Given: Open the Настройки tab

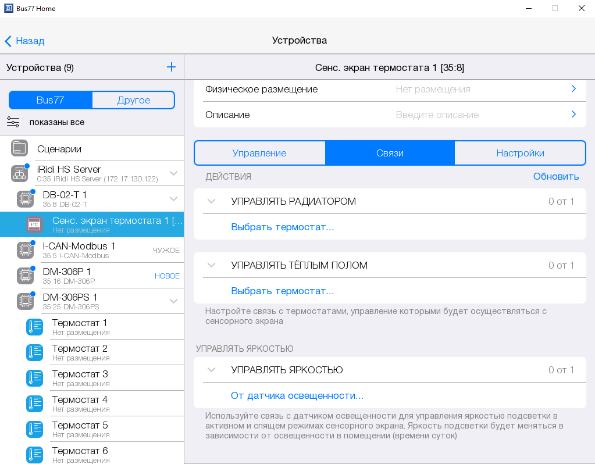Looking at the screenshot, I should click(520, 154).
